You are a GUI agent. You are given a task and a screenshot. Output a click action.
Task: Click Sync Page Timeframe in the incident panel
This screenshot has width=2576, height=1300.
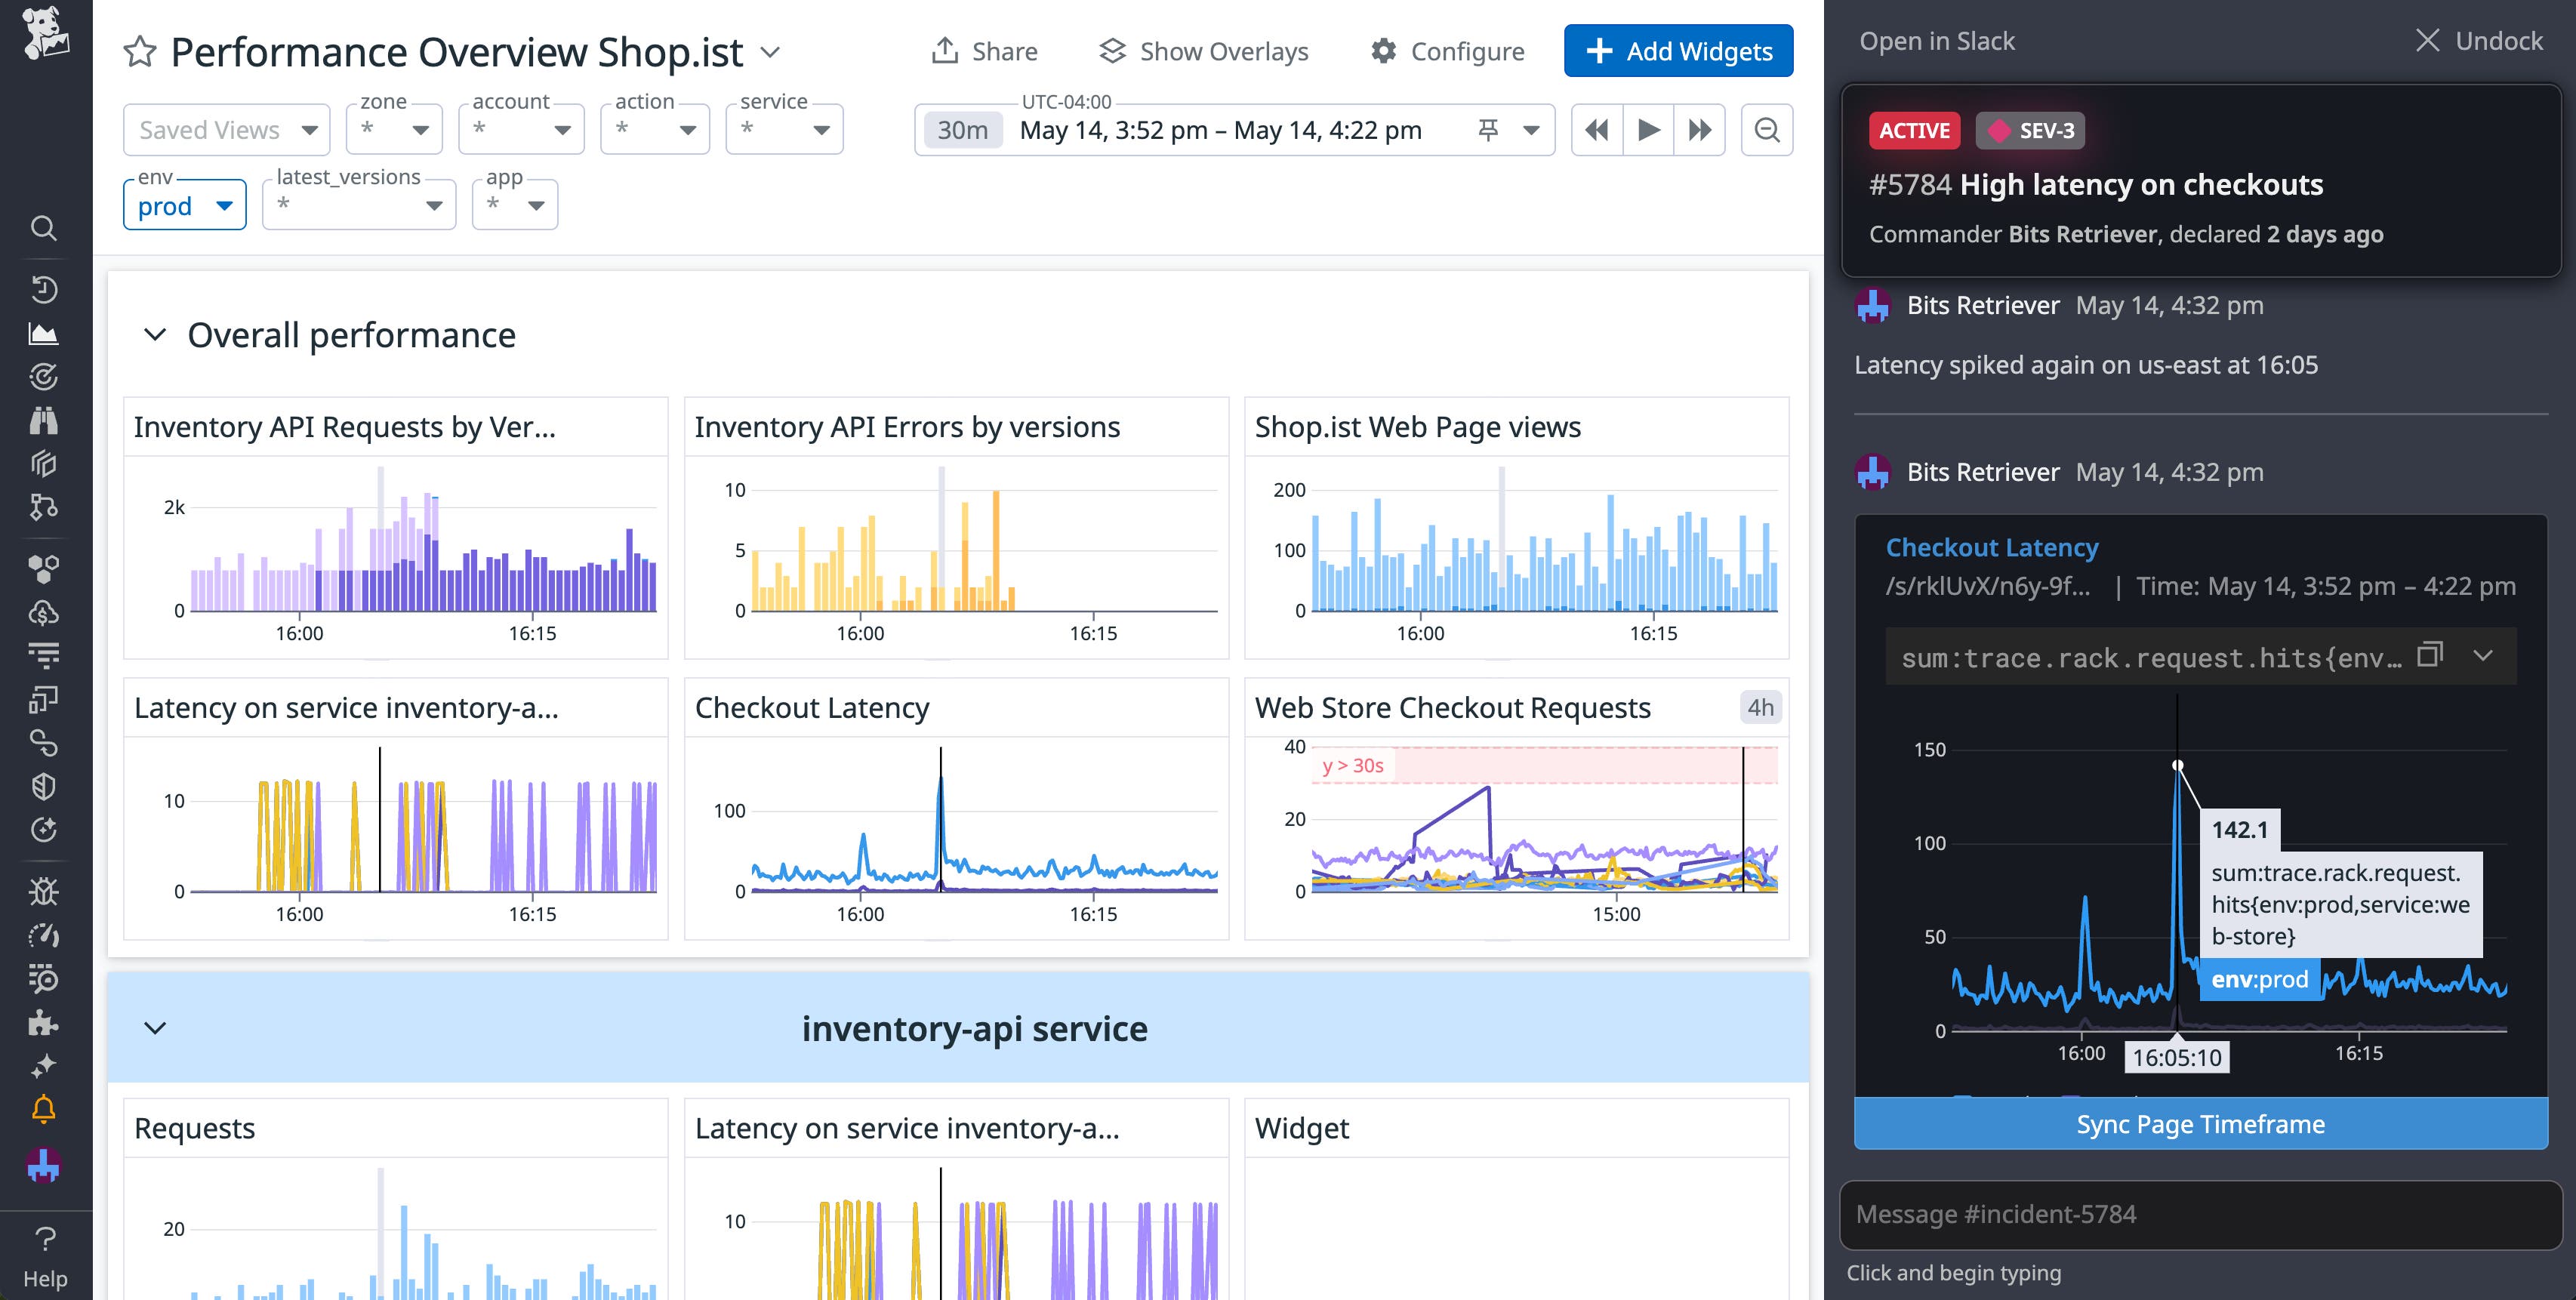coord(2200,1124)
